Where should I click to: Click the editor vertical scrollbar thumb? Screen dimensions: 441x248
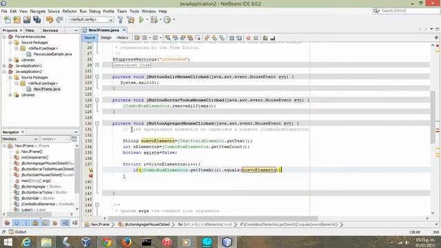(433, 116)
